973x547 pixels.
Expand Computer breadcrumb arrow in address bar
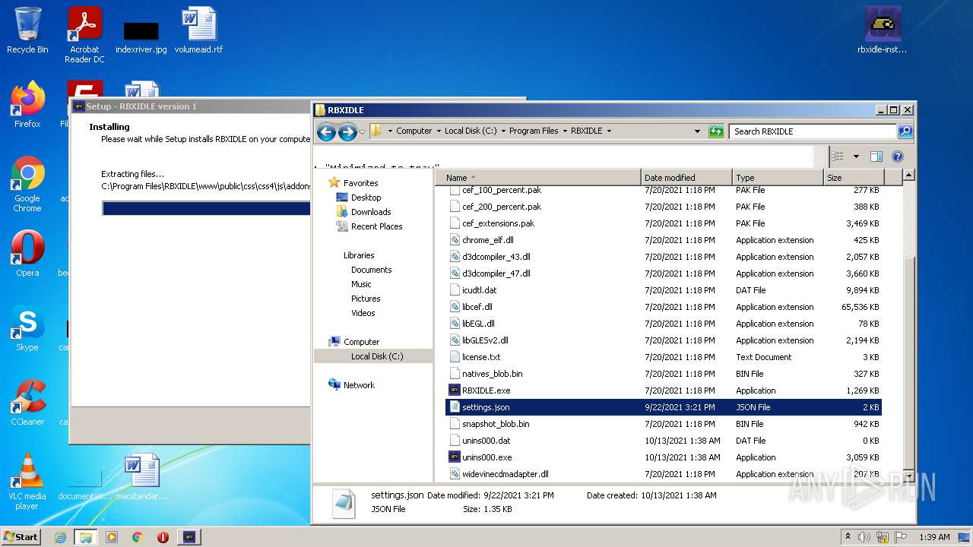pos(438,131)
